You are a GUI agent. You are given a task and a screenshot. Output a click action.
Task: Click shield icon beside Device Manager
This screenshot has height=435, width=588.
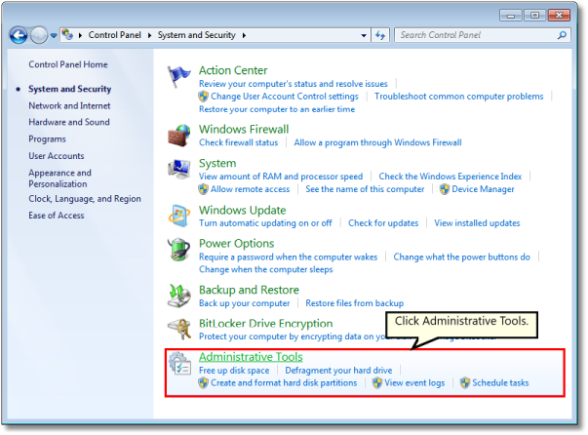(445, 189)
